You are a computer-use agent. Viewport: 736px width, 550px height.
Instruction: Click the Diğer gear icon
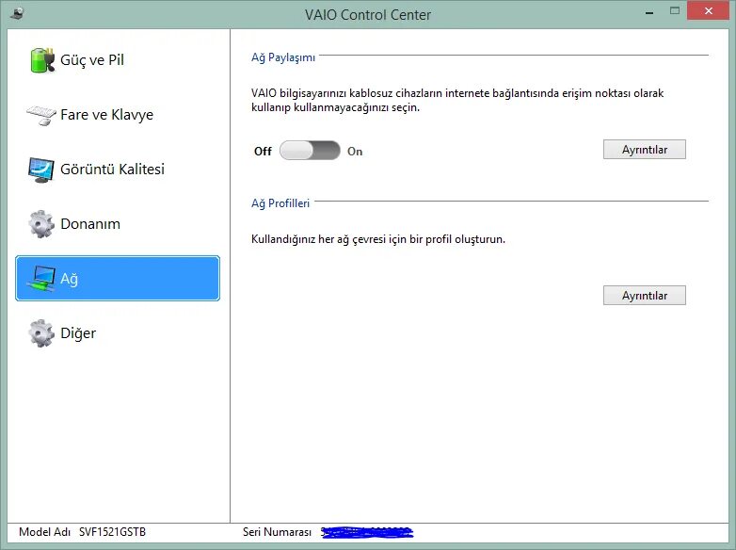point(41,333)
